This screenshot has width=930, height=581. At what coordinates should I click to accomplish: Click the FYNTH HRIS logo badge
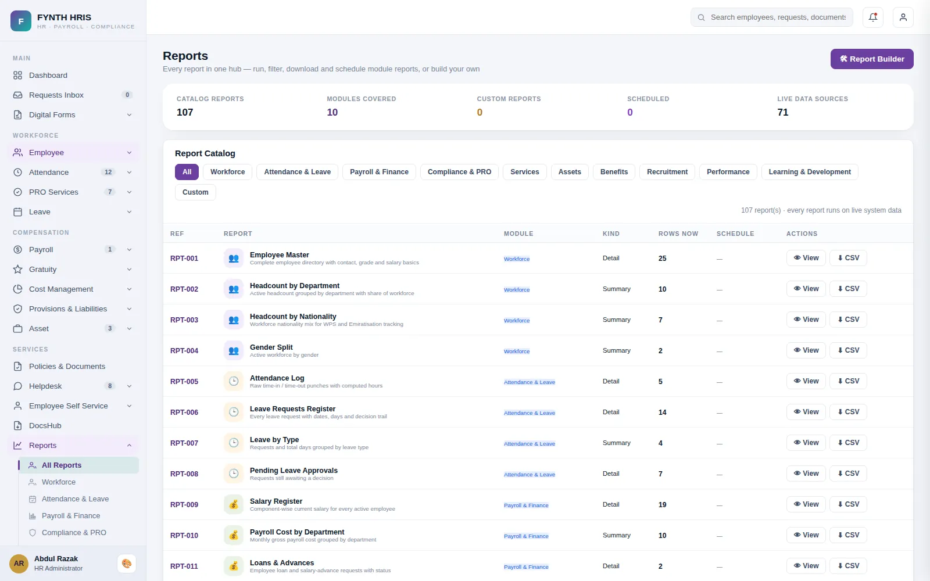[x=21, y=21]
